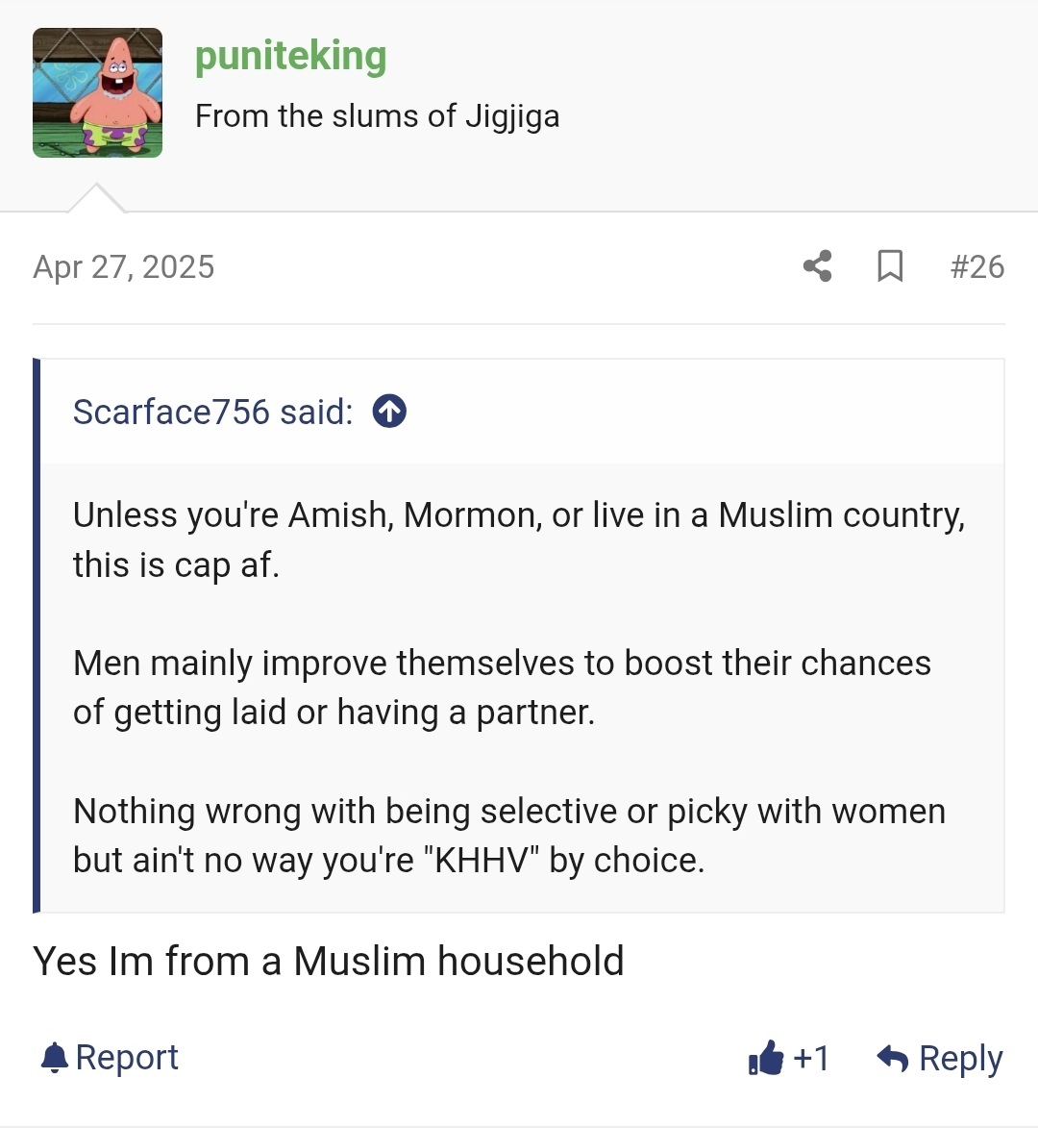Image resolution: width=1038 pixels, height=1128 pixels.
Task: Click the dark blue quote block left border
Action: point(37,635)
